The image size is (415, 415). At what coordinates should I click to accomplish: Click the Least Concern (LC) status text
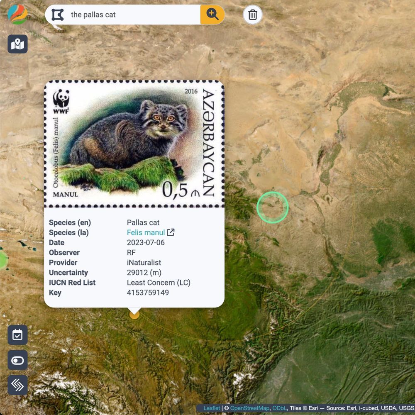(159, 283)
